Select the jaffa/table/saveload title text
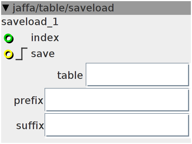 pos(63,8)
